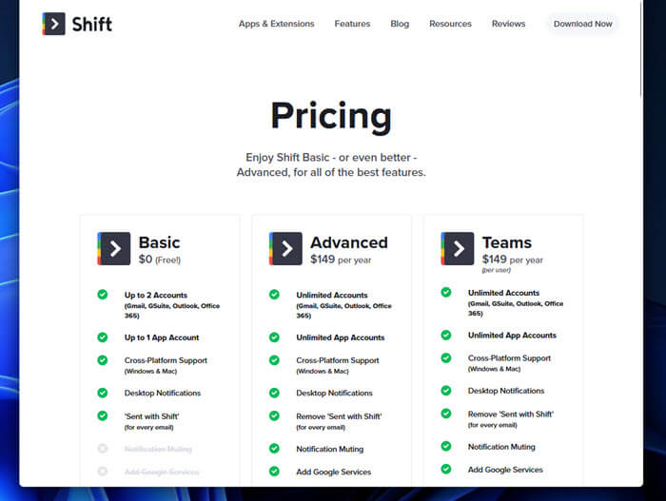The height and width of the screenshot is (501, 666).
Task: Click Advanced Add Google Services check icon
Action: point(274,472)
